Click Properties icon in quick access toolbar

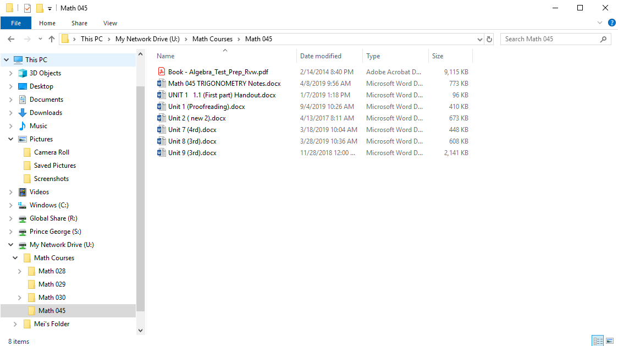[27, 8]
